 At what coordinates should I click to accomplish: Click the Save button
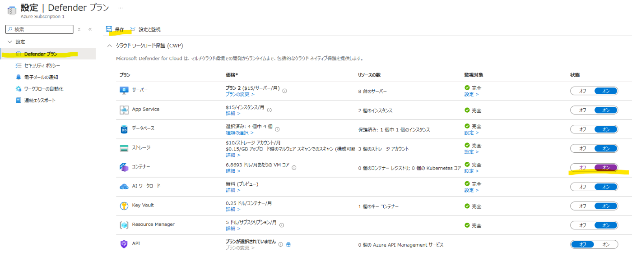tap(115, 29)
